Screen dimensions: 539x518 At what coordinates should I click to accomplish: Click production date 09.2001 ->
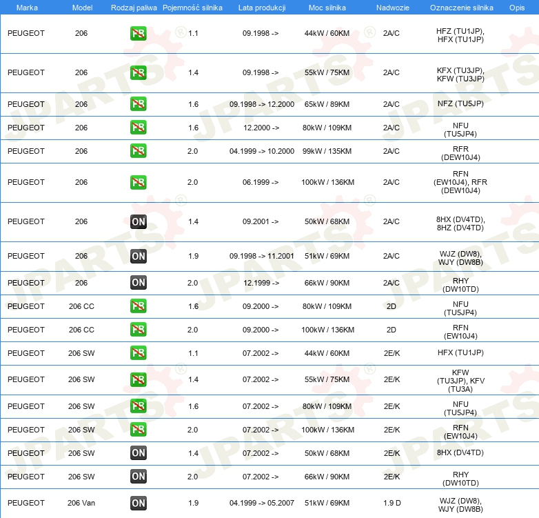(x=261, y=221)
